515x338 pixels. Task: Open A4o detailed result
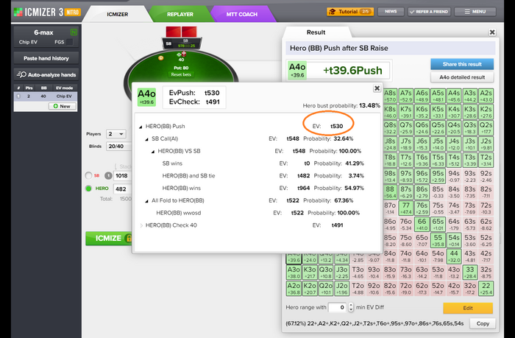462,77
